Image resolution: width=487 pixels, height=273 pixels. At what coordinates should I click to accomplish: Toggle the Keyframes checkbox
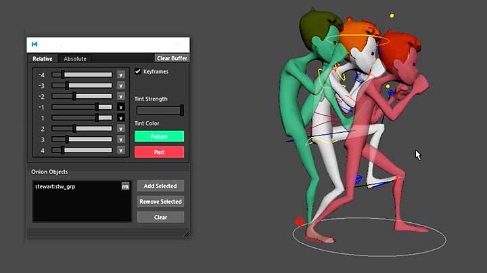[x=138, y=72]
